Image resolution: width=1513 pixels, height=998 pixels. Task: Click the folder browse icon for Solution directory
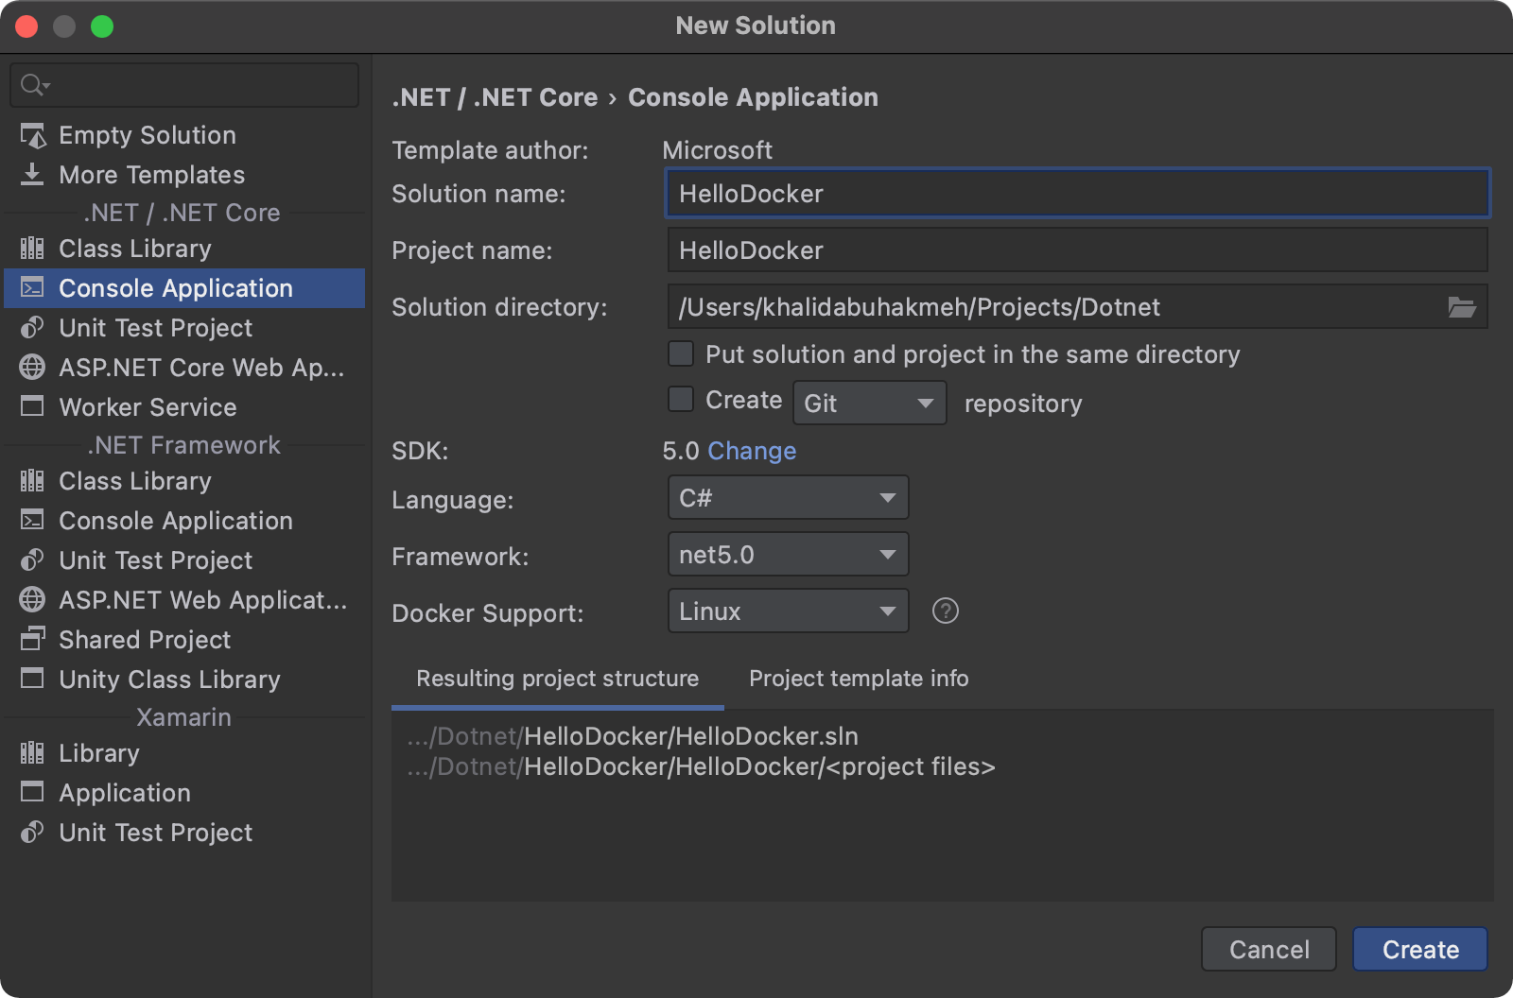1461,307
